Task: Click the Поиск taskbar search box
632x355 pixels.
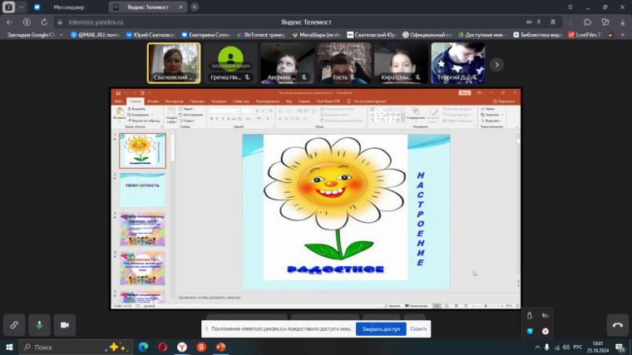Action: click(76, 347)
